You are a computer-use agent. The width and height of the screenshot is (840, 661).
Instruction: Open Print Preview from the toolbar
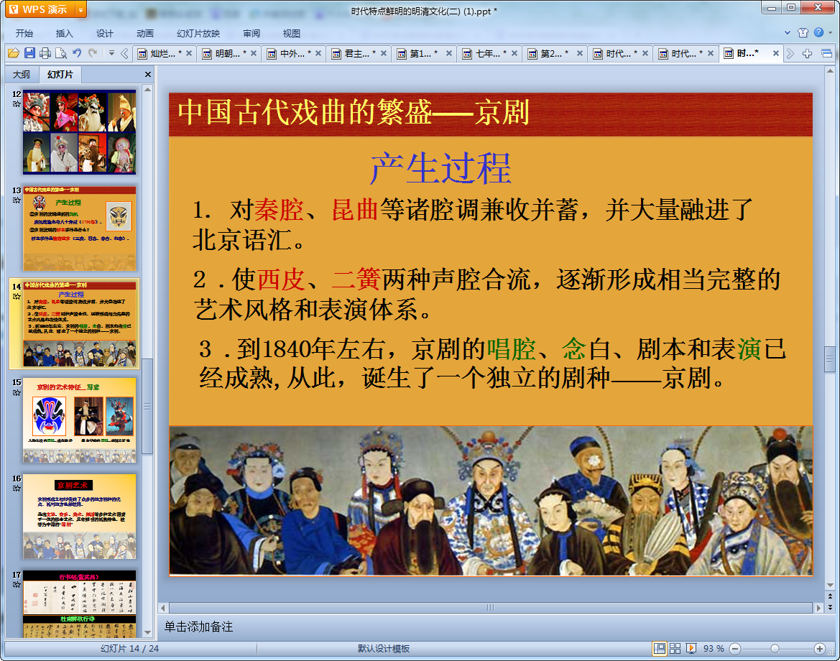click(61, 53)
